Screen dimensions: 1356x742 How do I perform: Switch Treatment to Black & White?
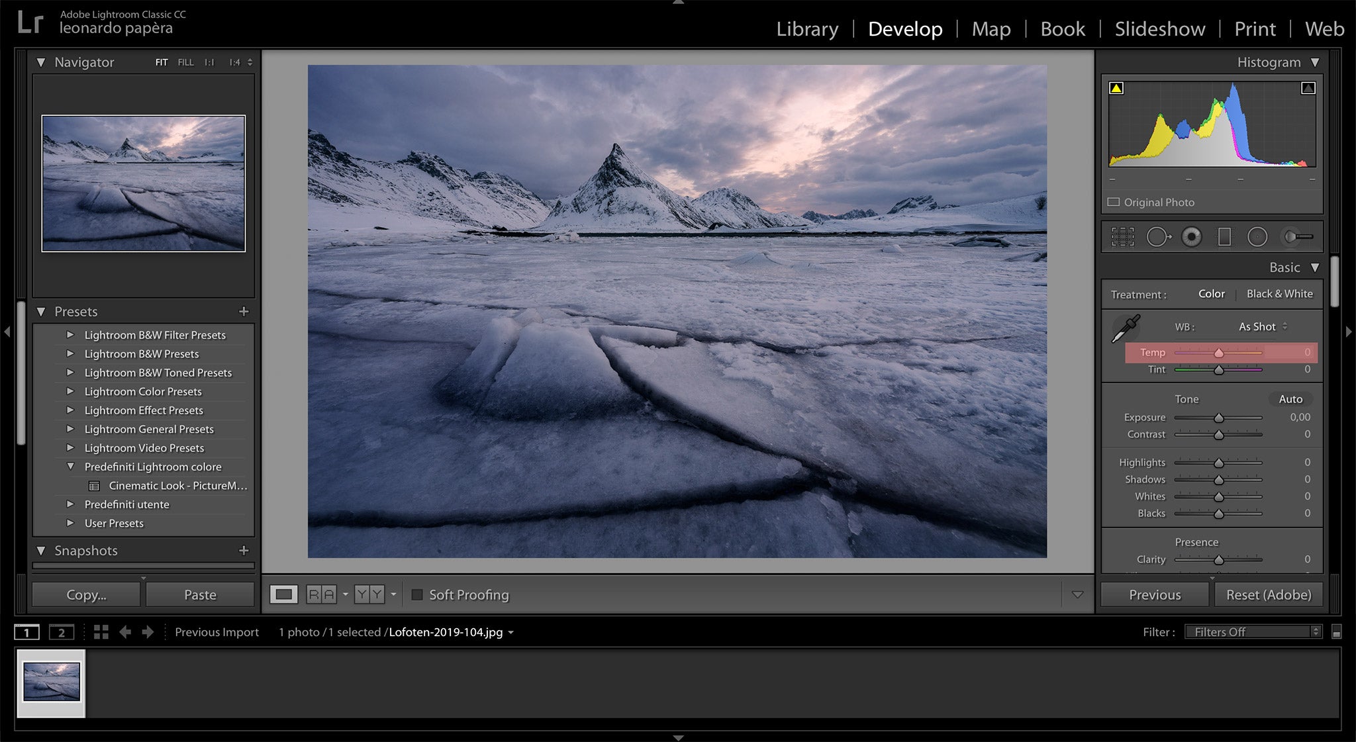[1279, 294]
